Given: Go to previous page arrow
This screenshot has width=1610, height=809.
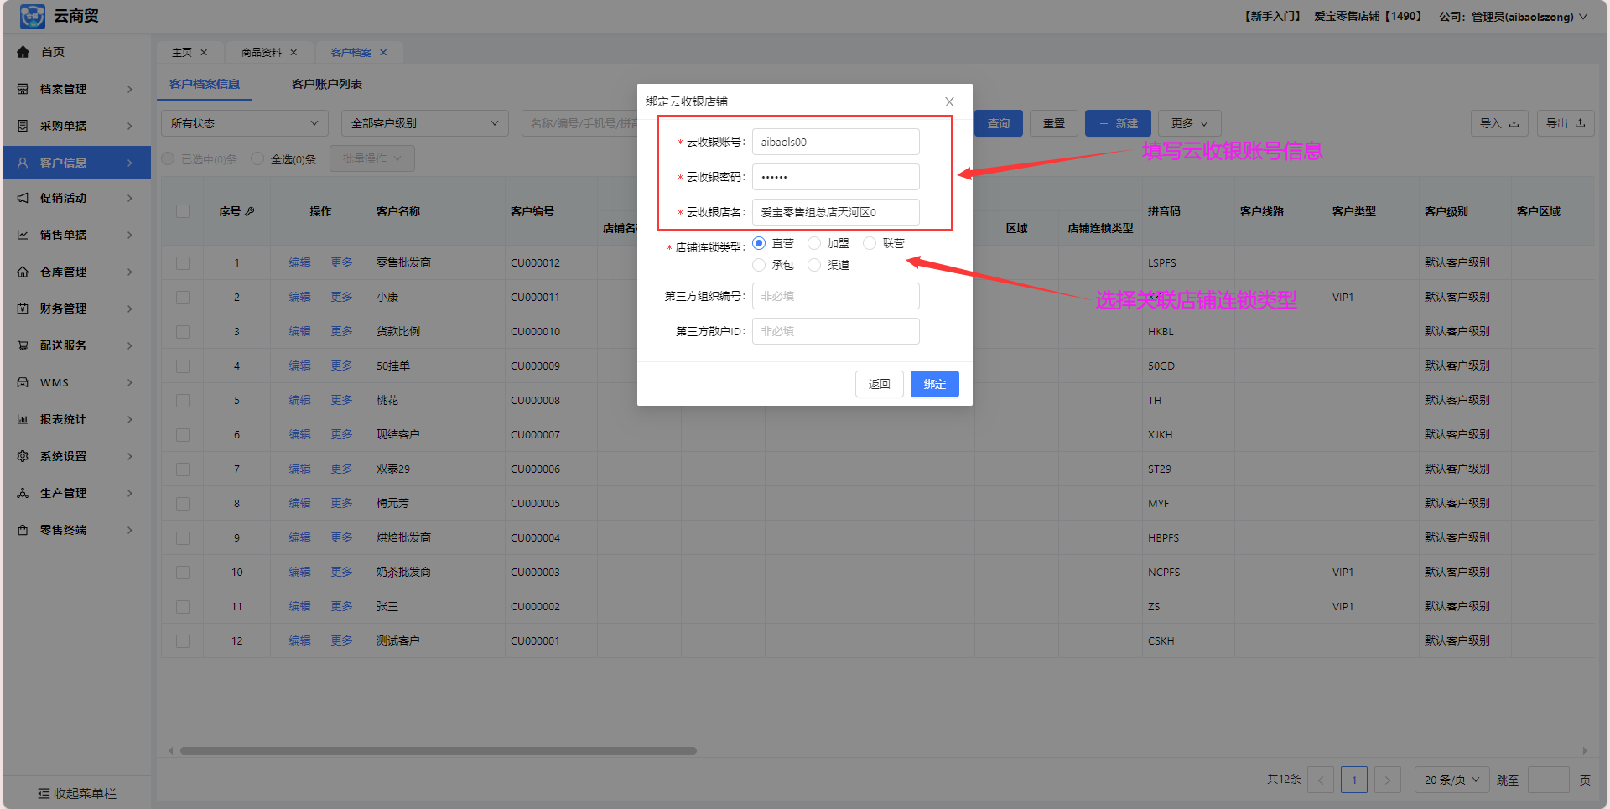Looking at the screenshot, I should click(1321, 780).
